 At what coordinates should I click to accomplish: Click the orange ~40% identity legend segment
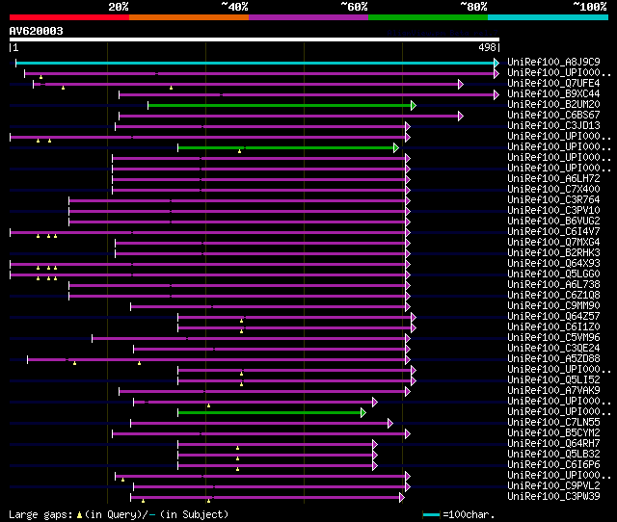189,17
